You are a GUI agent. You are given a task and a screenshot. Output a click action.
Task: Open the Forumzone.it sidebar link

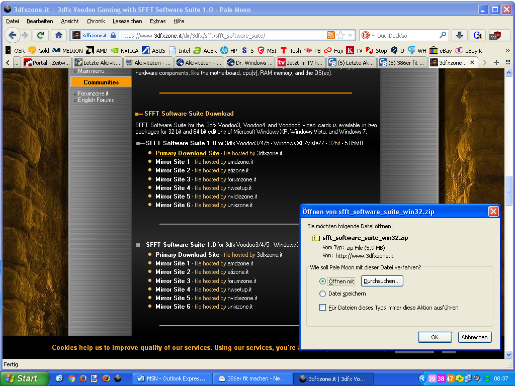click(x=93, y=93)
